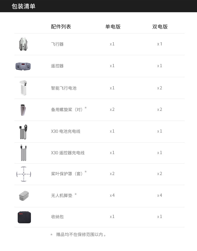Click the drone aircraft product image
The image size is (197, 251).
point(23,44)
